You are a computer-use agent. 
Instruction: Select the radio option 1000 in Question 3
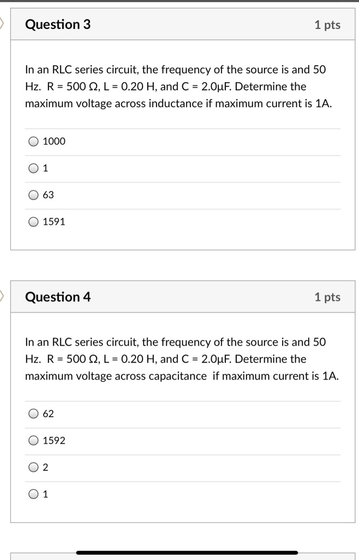[33, 141]
